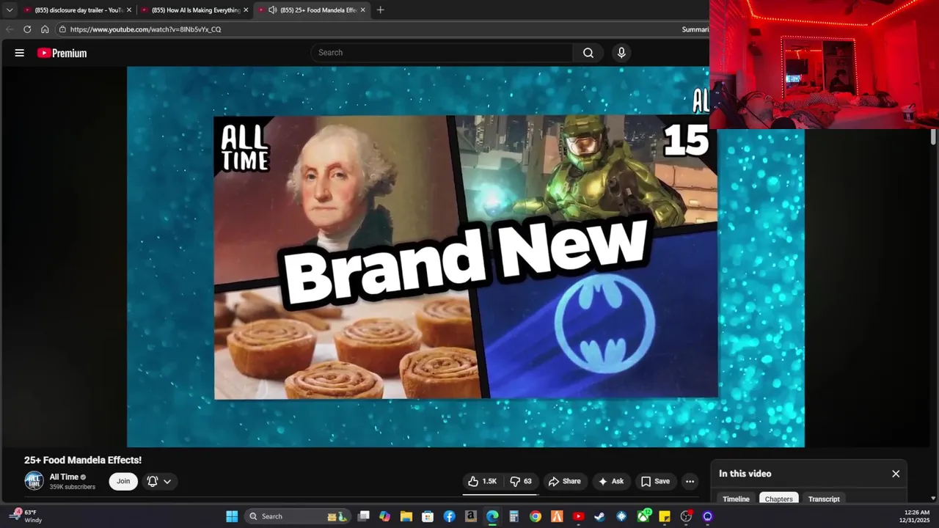Open Microsoft Store from taskbar

428,516
